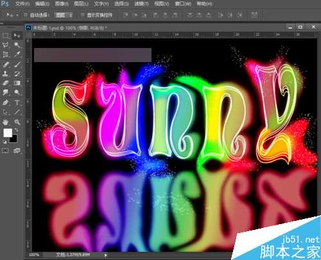Toggle the 自动选择 auto-select checkbox
The height and width of the screenshot is (260, 321).
coord(26,15)
